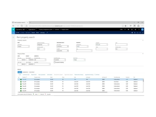Open the Preferred calendar dropdown
This screenshot has width=156, height=117.
click(43, 45)
